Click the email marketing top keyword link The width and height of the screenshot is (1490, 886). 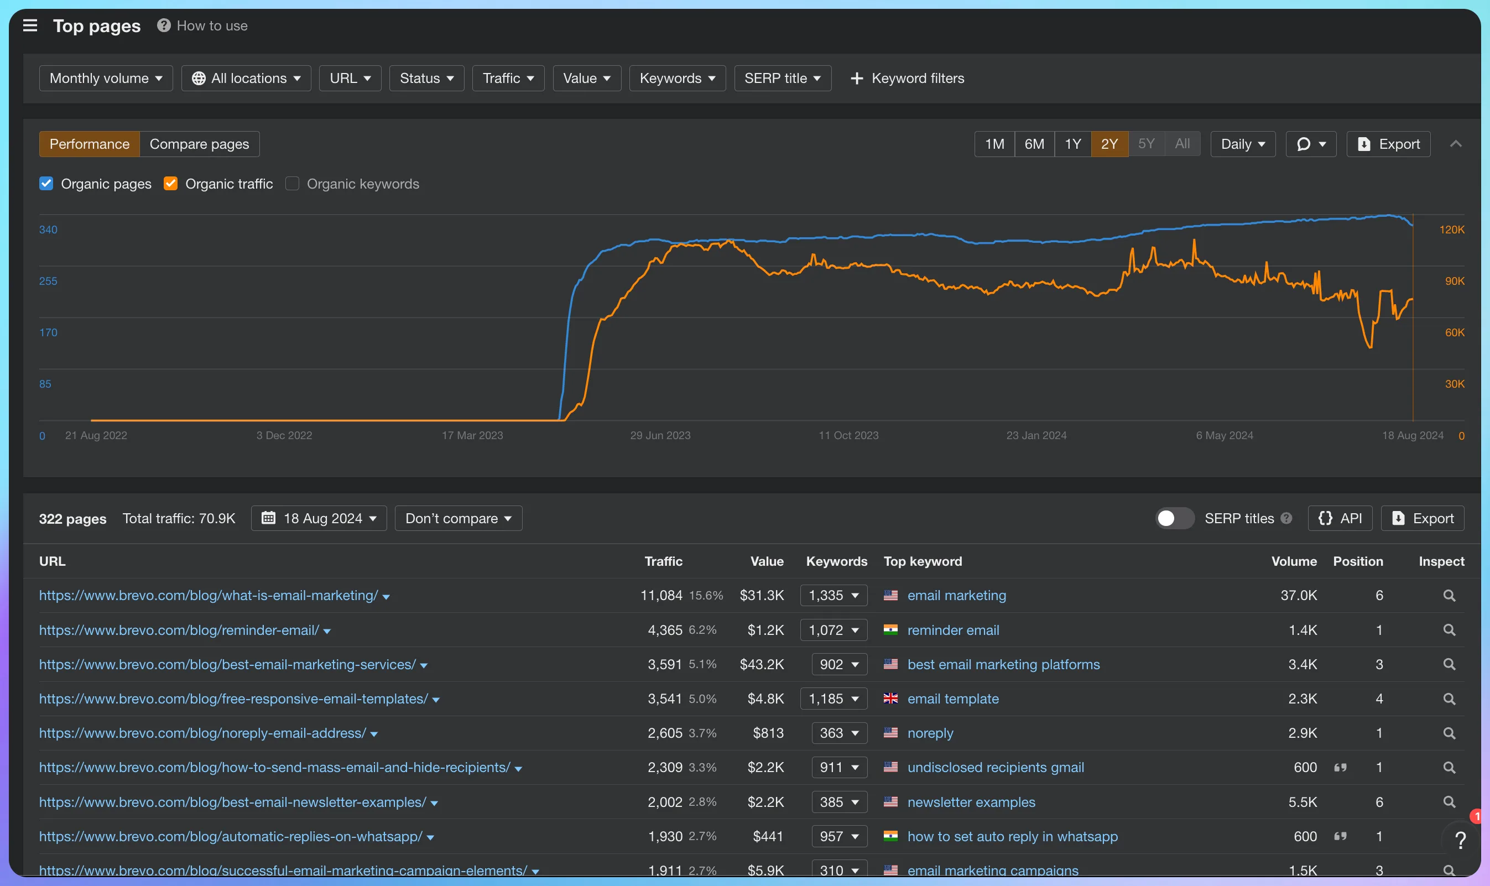956,595
